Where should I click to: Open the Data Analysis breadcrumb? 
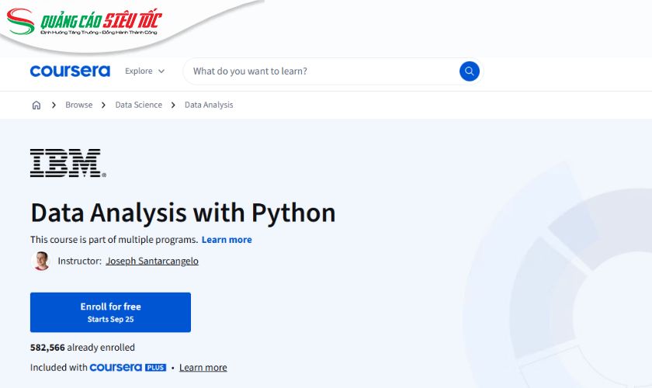(209, 106)
